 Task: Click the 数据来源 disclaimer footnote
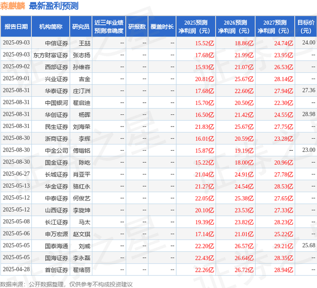tap(66, 284)
